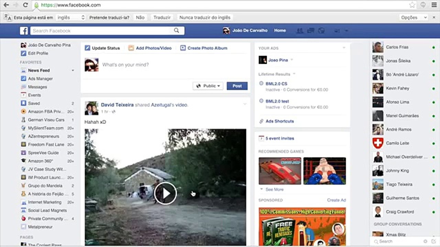The image size is (440, 247).
Task: Open the red car game thumbnail
Action: (280, 171)
